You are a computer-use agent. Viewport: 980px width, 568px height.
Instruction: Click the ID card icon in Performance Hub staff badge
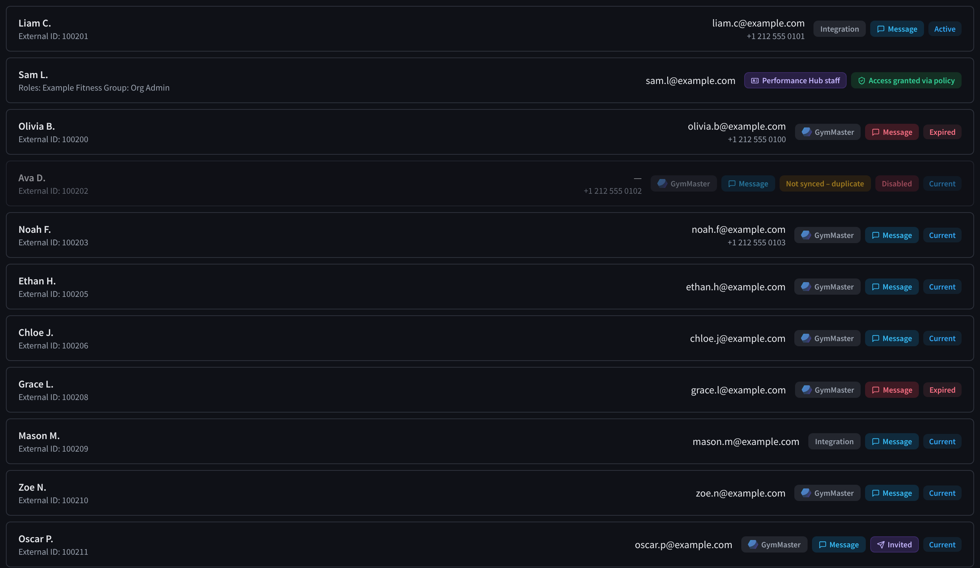(755, 81)
